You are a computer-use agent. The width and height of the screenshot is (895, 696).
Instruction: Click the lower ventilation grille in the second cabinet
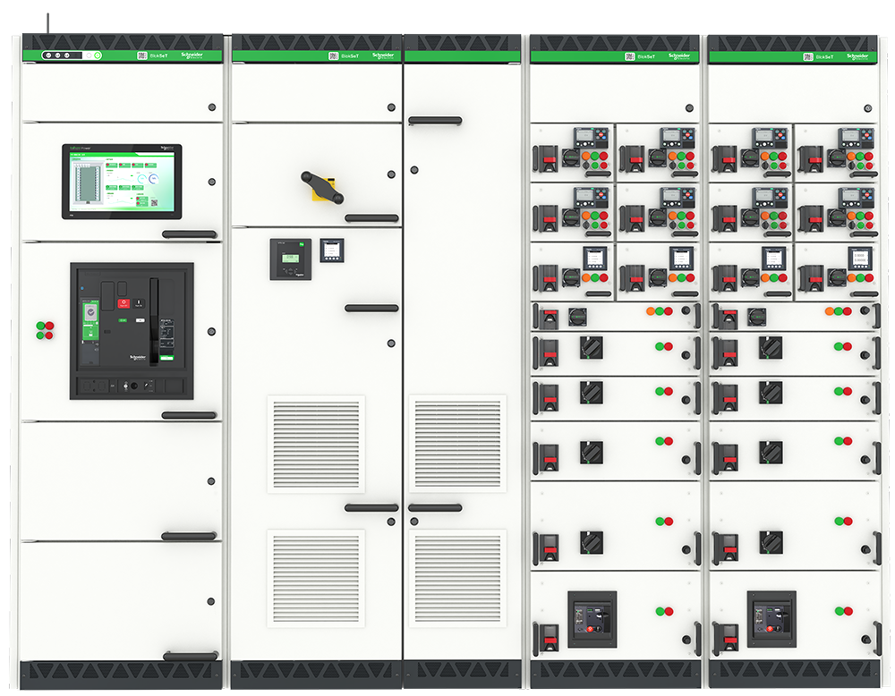[316, 579]
